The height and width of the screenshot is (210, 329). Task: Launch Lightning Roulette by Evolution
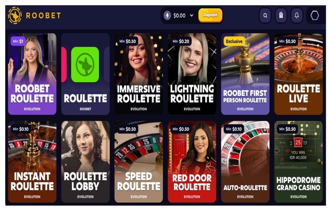tap(192, 74)
